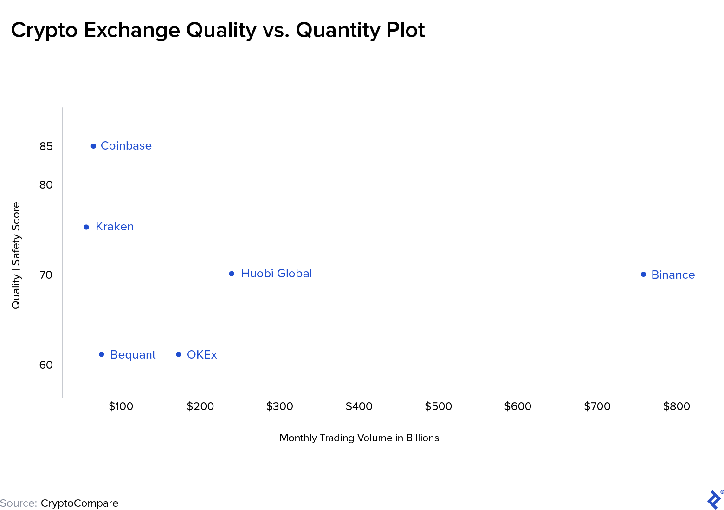Open the CryptoCompare source link

point(79,503)
